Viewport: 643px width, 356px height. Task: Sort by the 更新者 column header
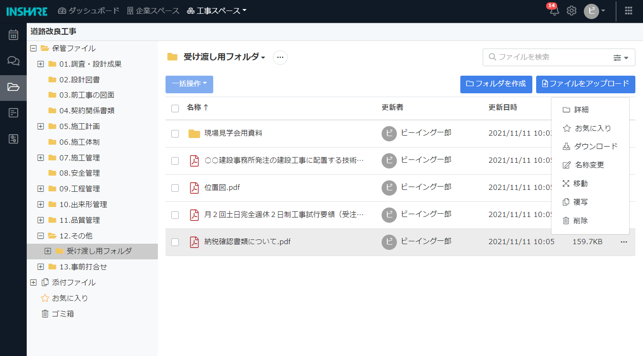click(x=392, y=108)
